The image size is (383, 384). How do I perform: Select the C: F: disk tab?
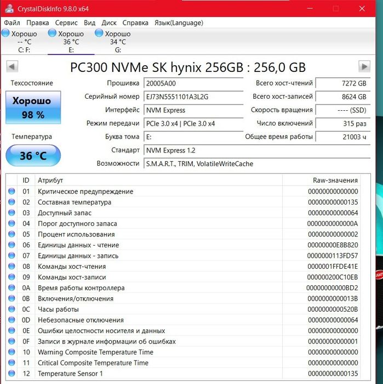pos(24,42)
